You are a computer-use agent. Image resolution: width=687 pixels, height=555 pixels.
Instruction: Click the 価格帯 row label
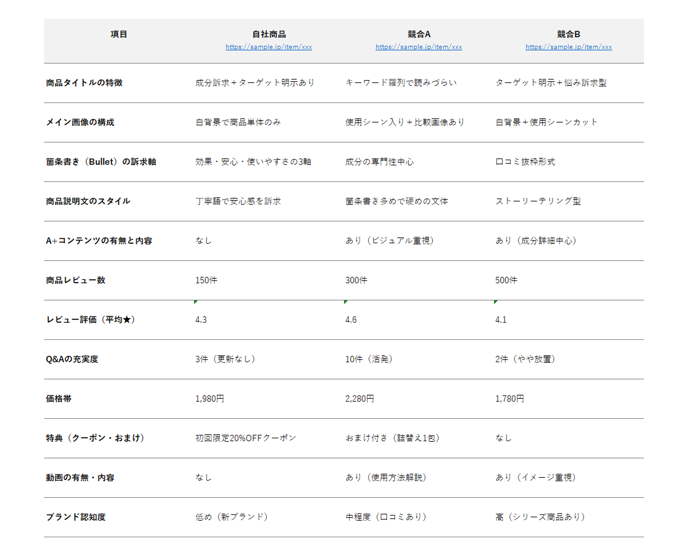(x=59, y=399)
